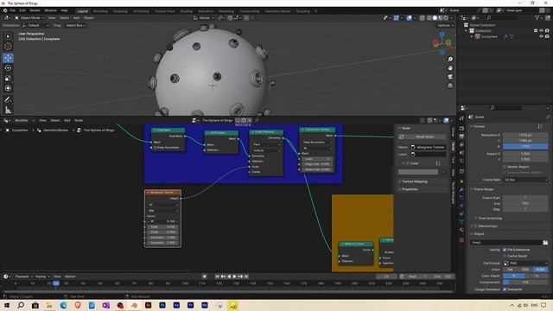Open the Render properties tab icon
Image resolution: width=553 pixels, height=311 pixels.
click(x=461, y=128)
